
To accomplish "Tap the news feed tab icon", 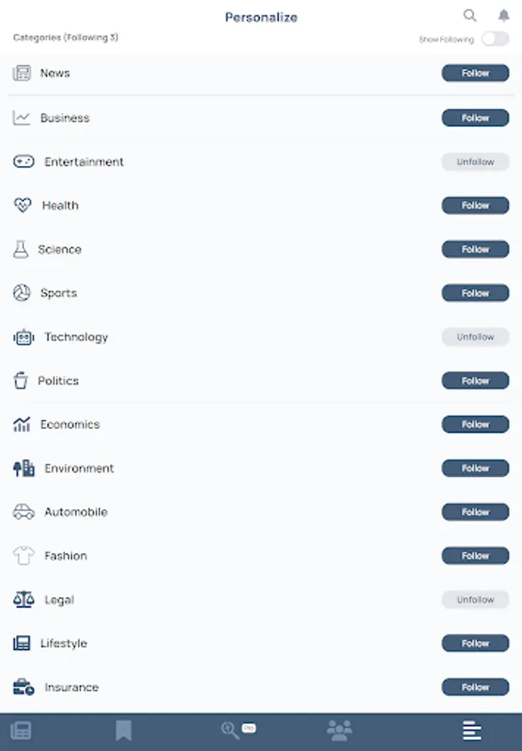I will click(21, 732).
